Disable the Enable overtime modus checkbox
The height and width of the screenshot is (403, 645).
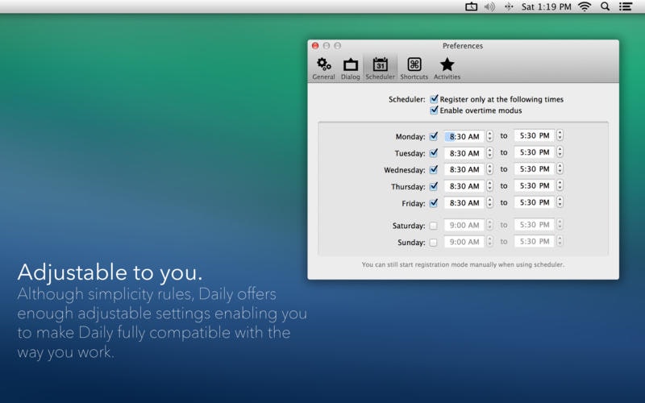434,110
